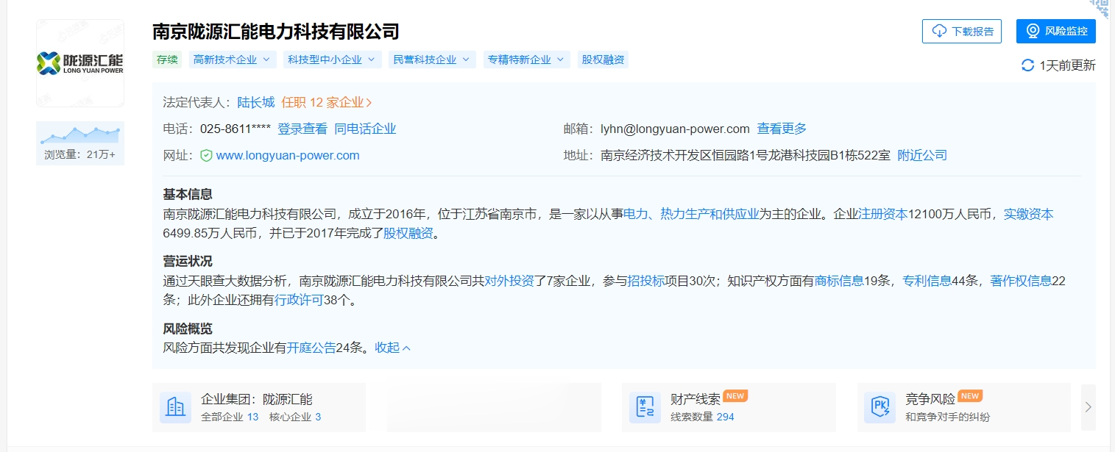1115x452 pixels.
Task: Click the 陇源汇能 company logo
Action: click(80, 63)
